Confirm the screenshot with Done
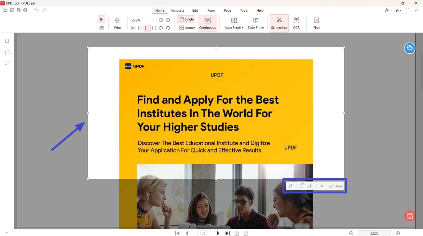423x236 pixels. [x=335, y=186]
